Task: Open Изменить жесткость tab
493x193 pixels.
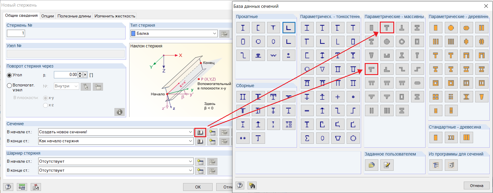Action: [115, 16]
